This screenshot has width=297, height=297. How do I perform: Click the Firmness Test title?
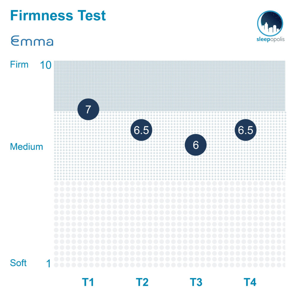(58, 15)
